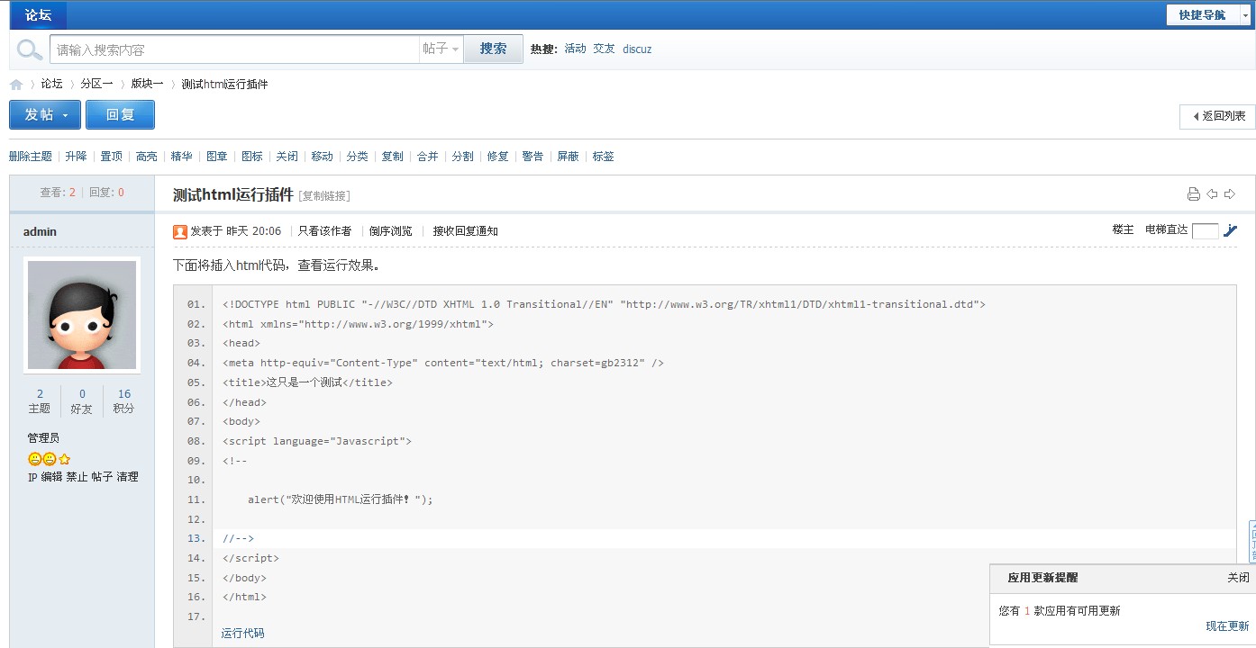Viewport: 1256px width, 648px height.
Task: Open hot search term 活动
Action: coord(575,49)
